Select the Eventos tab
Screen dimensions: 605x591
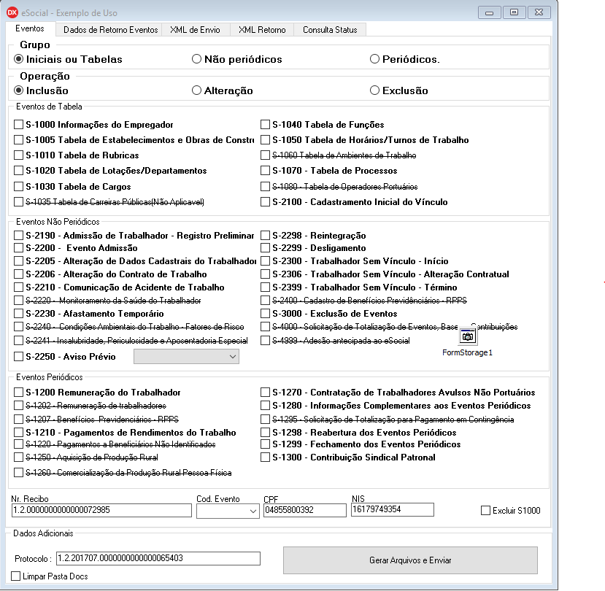(x=30, y=28)
